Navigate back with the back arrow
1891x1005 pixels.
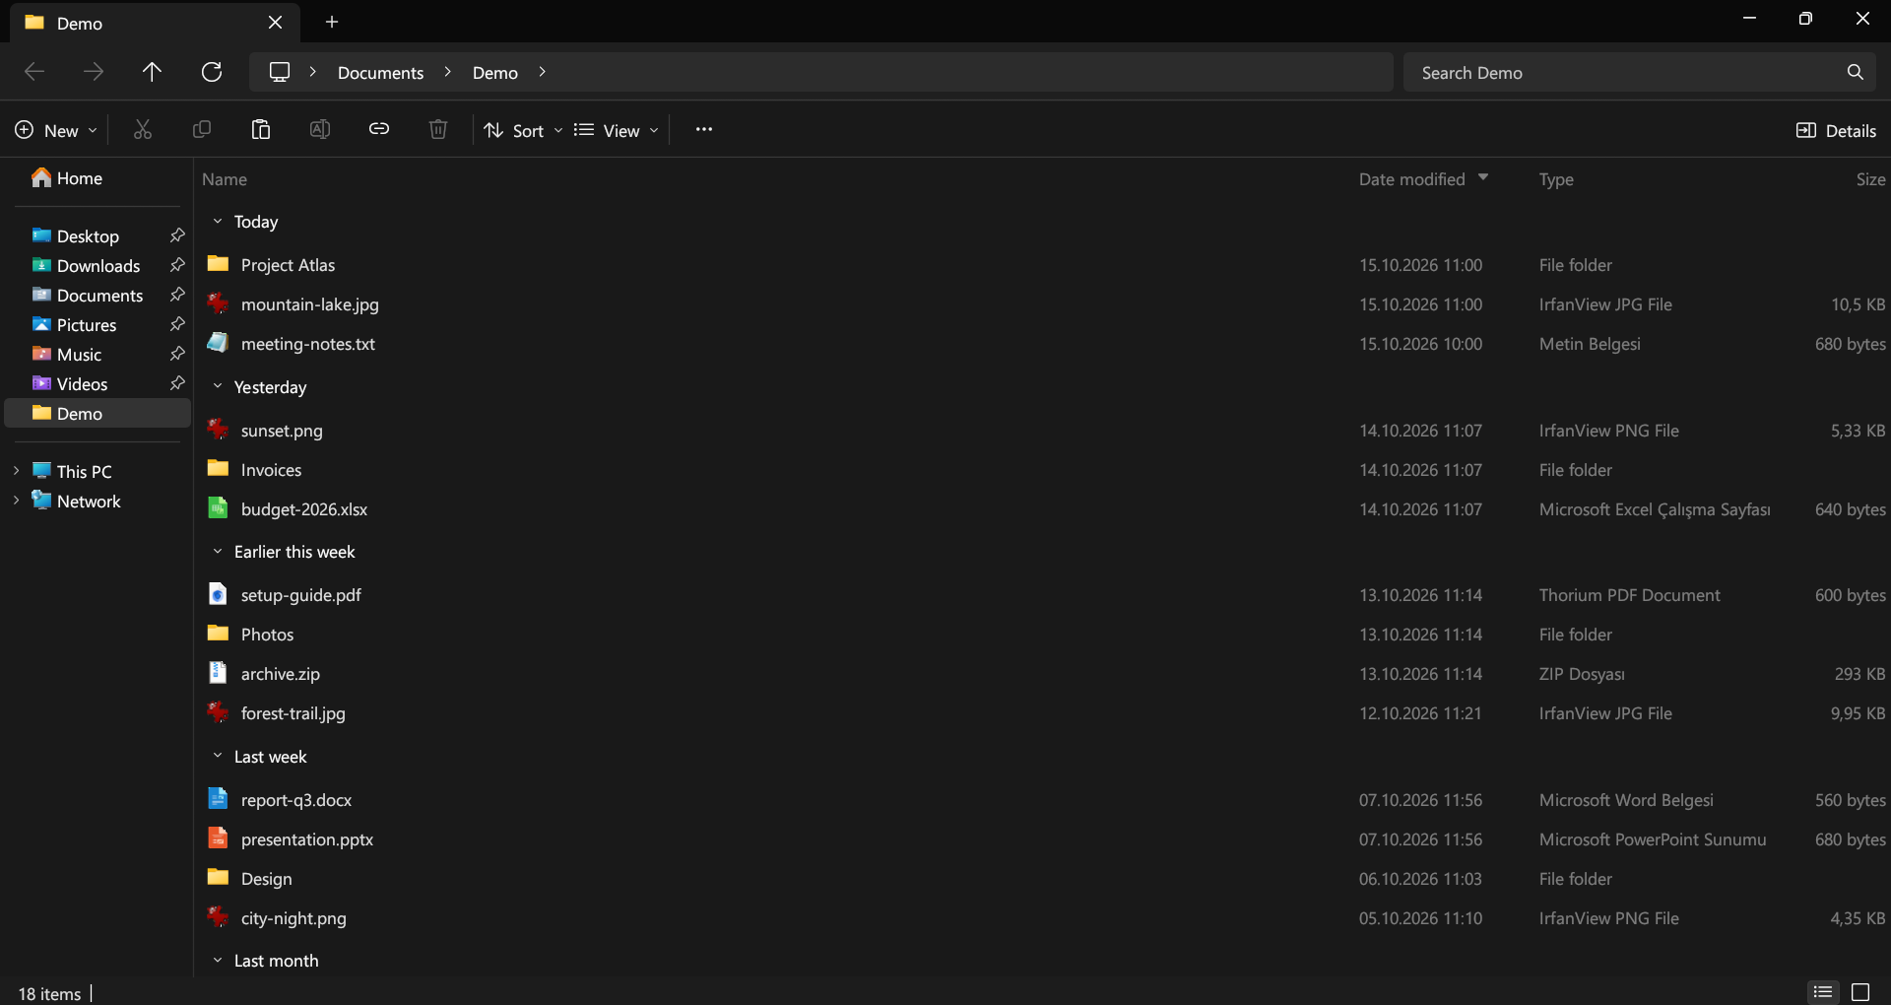[34, 72]
